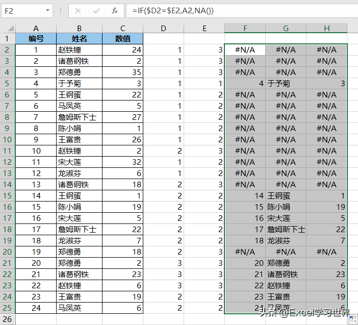Select column E header
This screenshot has height=325, width=358.
(x=204, y=29)
